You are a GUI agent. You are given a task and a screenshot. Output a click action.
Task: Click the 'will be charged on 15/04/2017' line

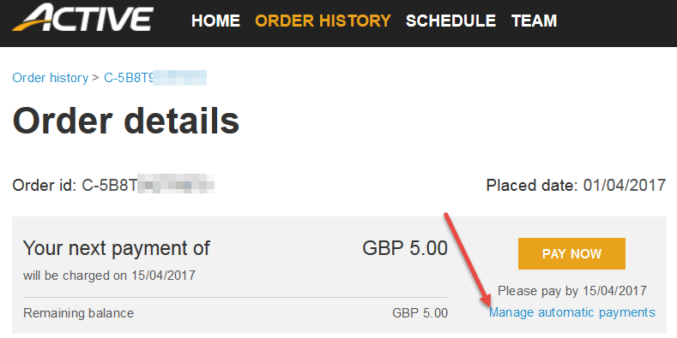pos(109,276)
